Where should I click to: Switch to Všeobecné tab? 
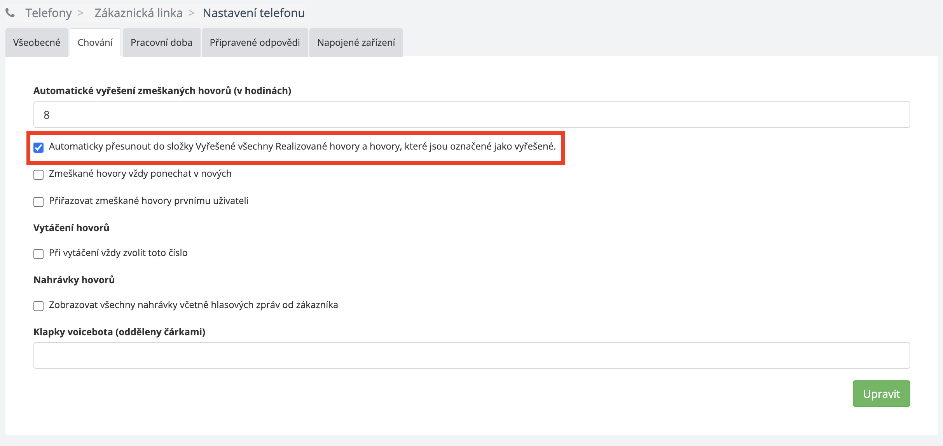pyautogui.click(x=37, y=42)
